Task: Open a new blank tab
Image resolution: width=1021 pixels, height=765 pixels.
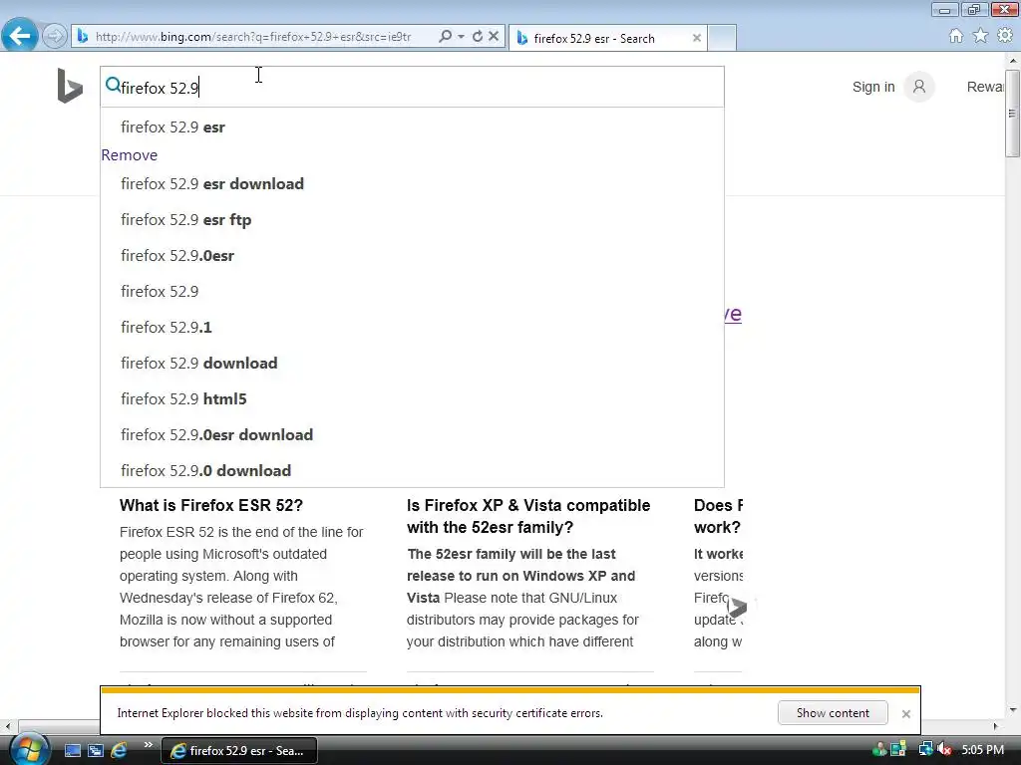Action: pos(722,39)
